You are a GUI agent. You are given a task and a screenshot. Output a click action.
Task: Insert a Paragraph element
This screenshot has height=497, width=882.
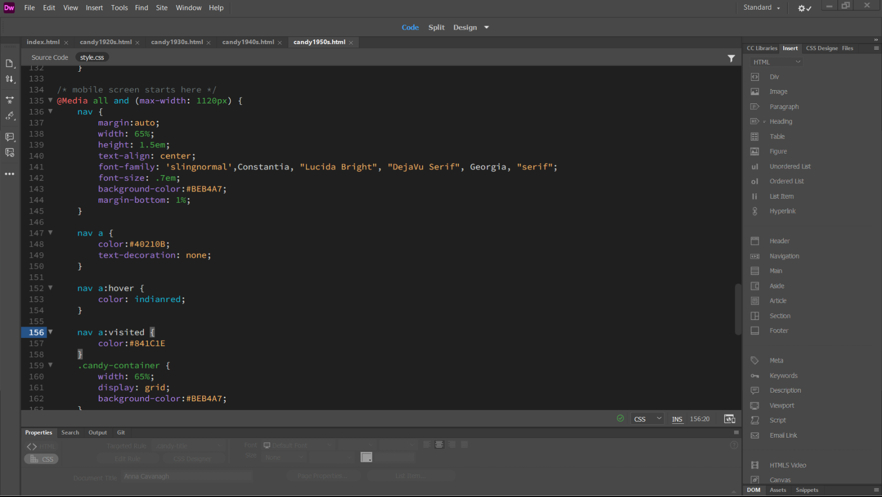(784, 106)
